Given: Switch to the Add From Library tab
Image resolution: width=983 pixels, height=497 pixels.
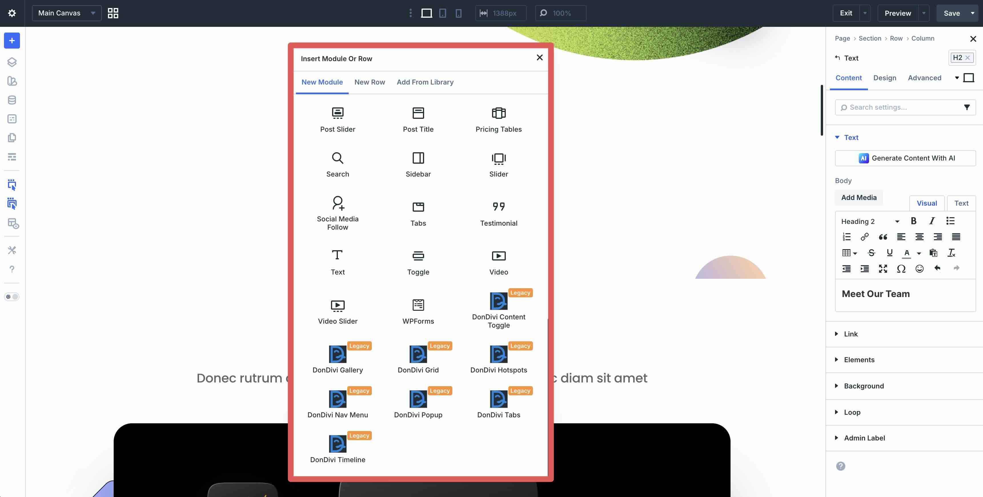Looking at the screenshot, I should tap(425, 82).
